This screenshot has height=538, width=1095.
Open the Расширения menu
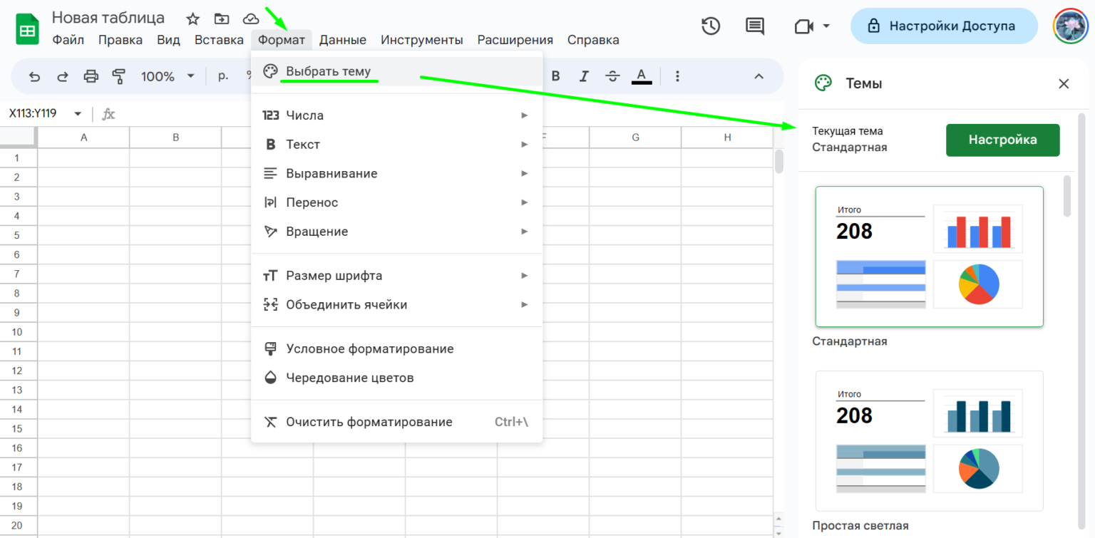515,40
